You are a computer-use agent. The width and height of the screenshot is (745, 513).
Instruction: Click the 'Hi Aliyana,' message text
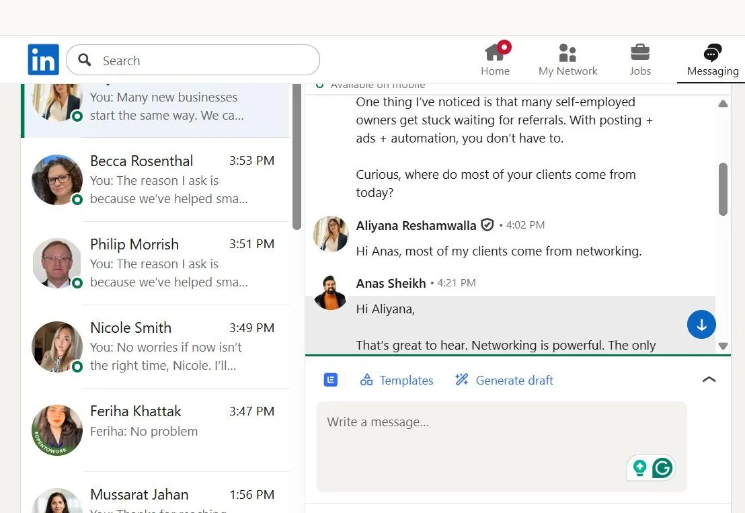pyautogui.click(x=385, y=309)
